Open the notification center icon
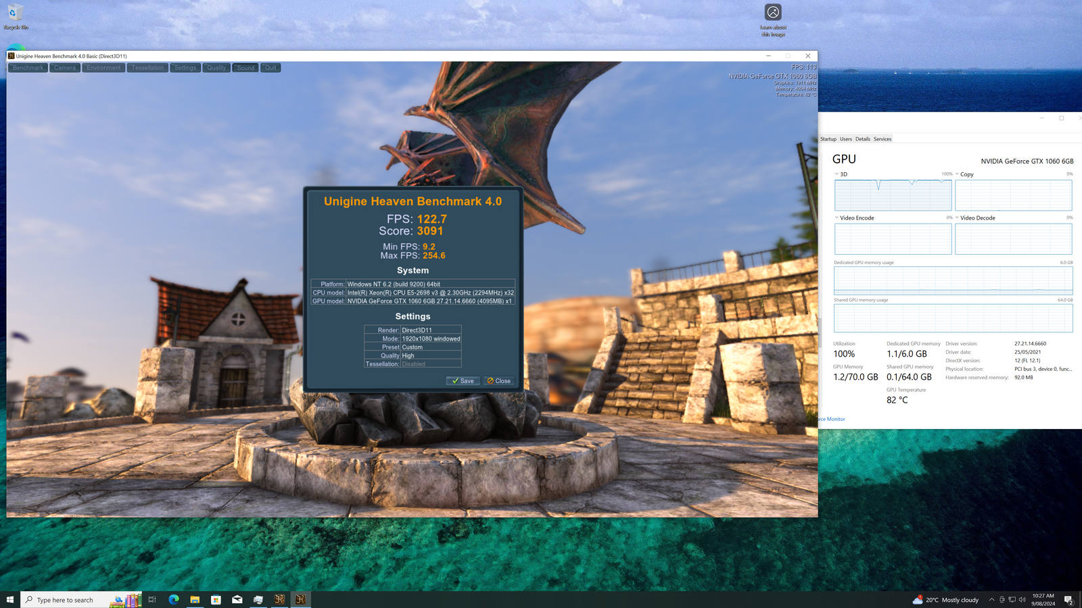 pyautogui.click(x=1068, y=600)
